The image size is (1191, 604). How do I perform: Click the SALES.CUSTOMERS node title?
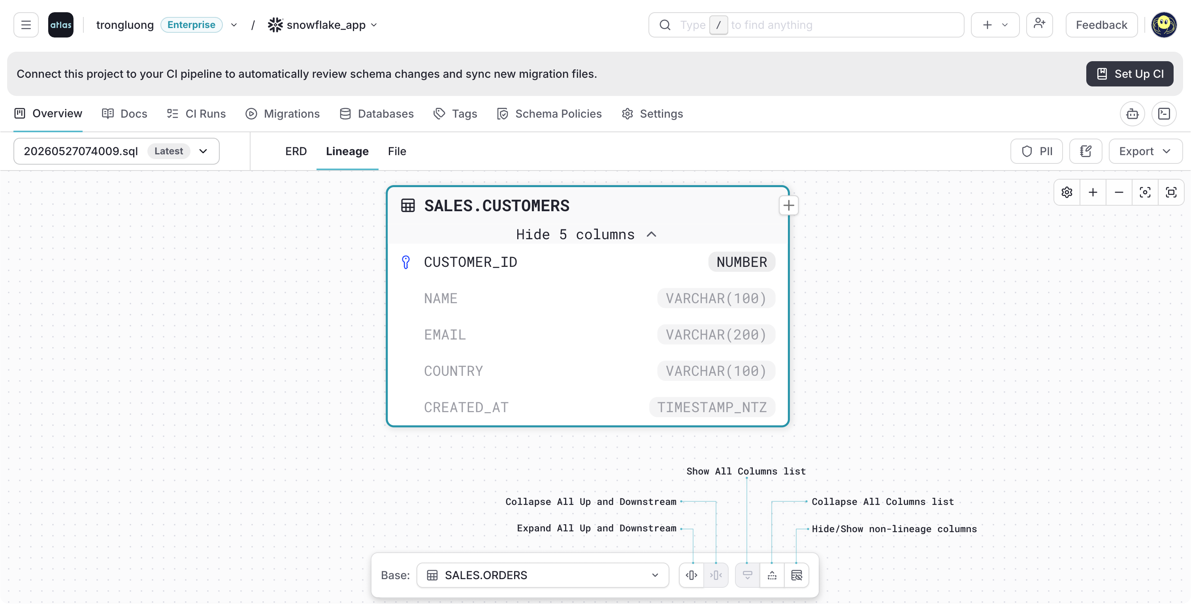(497, 206)
